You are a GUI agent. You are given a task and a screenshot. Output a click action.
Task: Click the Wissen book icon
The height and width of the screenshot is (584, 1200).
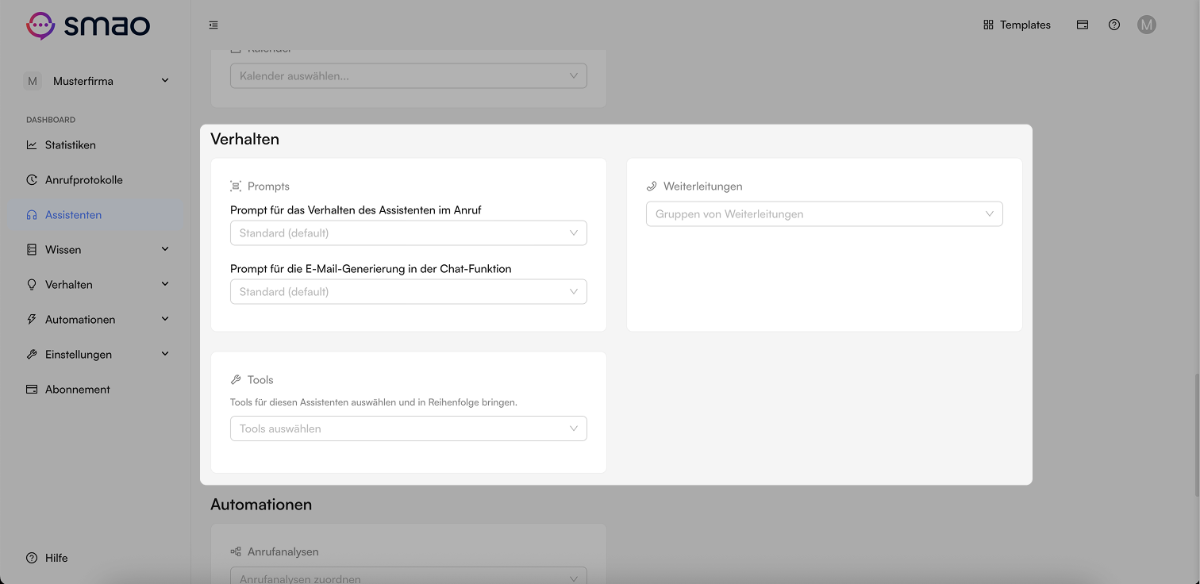(x=32, y=250)
